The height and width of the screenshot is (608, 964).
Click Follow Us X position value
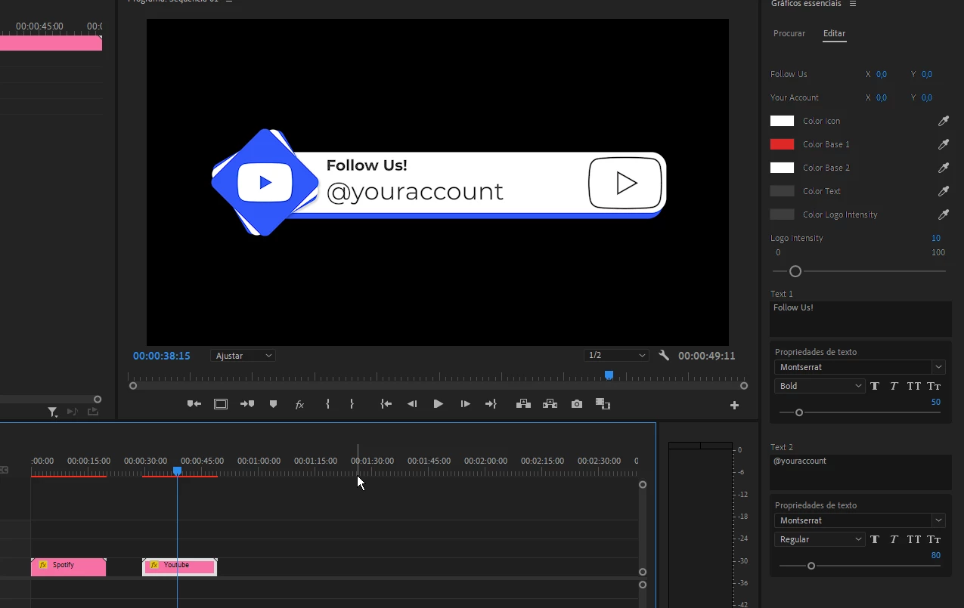[x=882, y=74]
